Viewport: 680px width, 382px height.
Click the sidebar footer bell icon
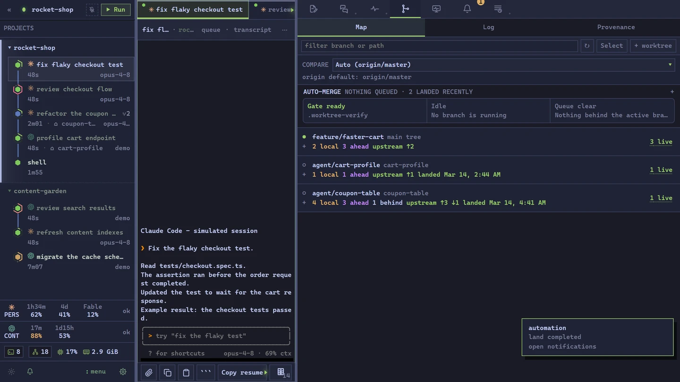click(x=30, y=372)
